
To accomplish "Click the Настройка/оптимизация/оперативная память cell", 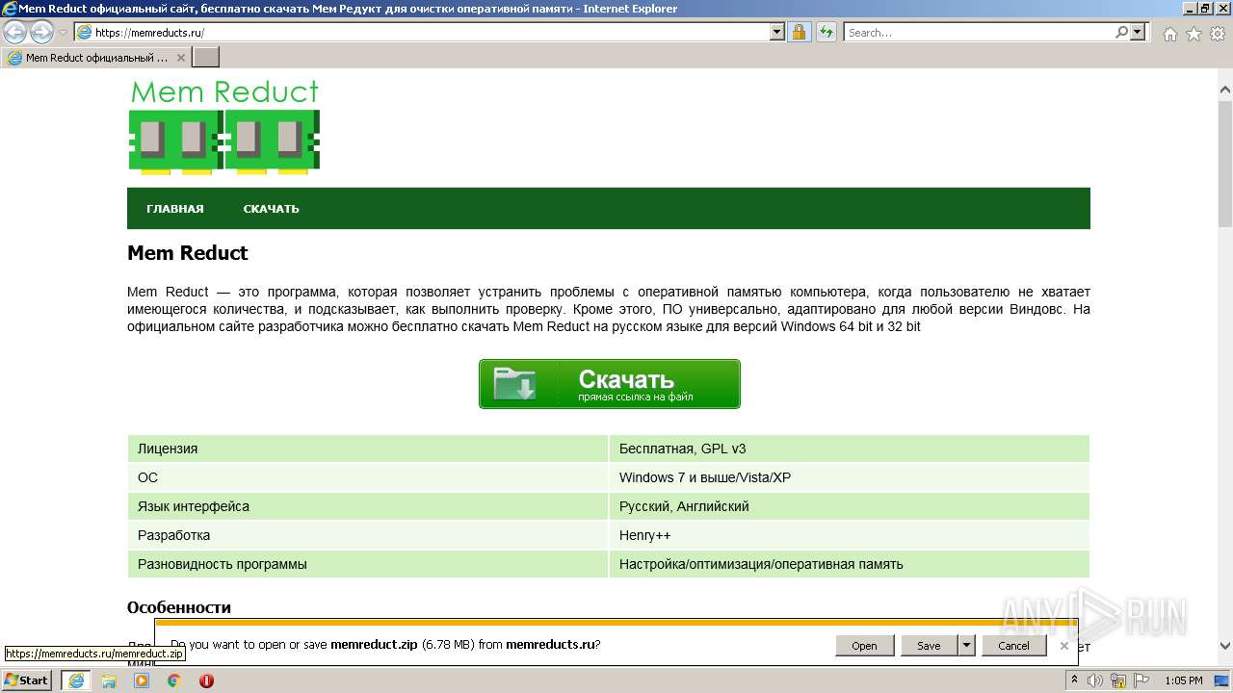I will tap(850, 564).
